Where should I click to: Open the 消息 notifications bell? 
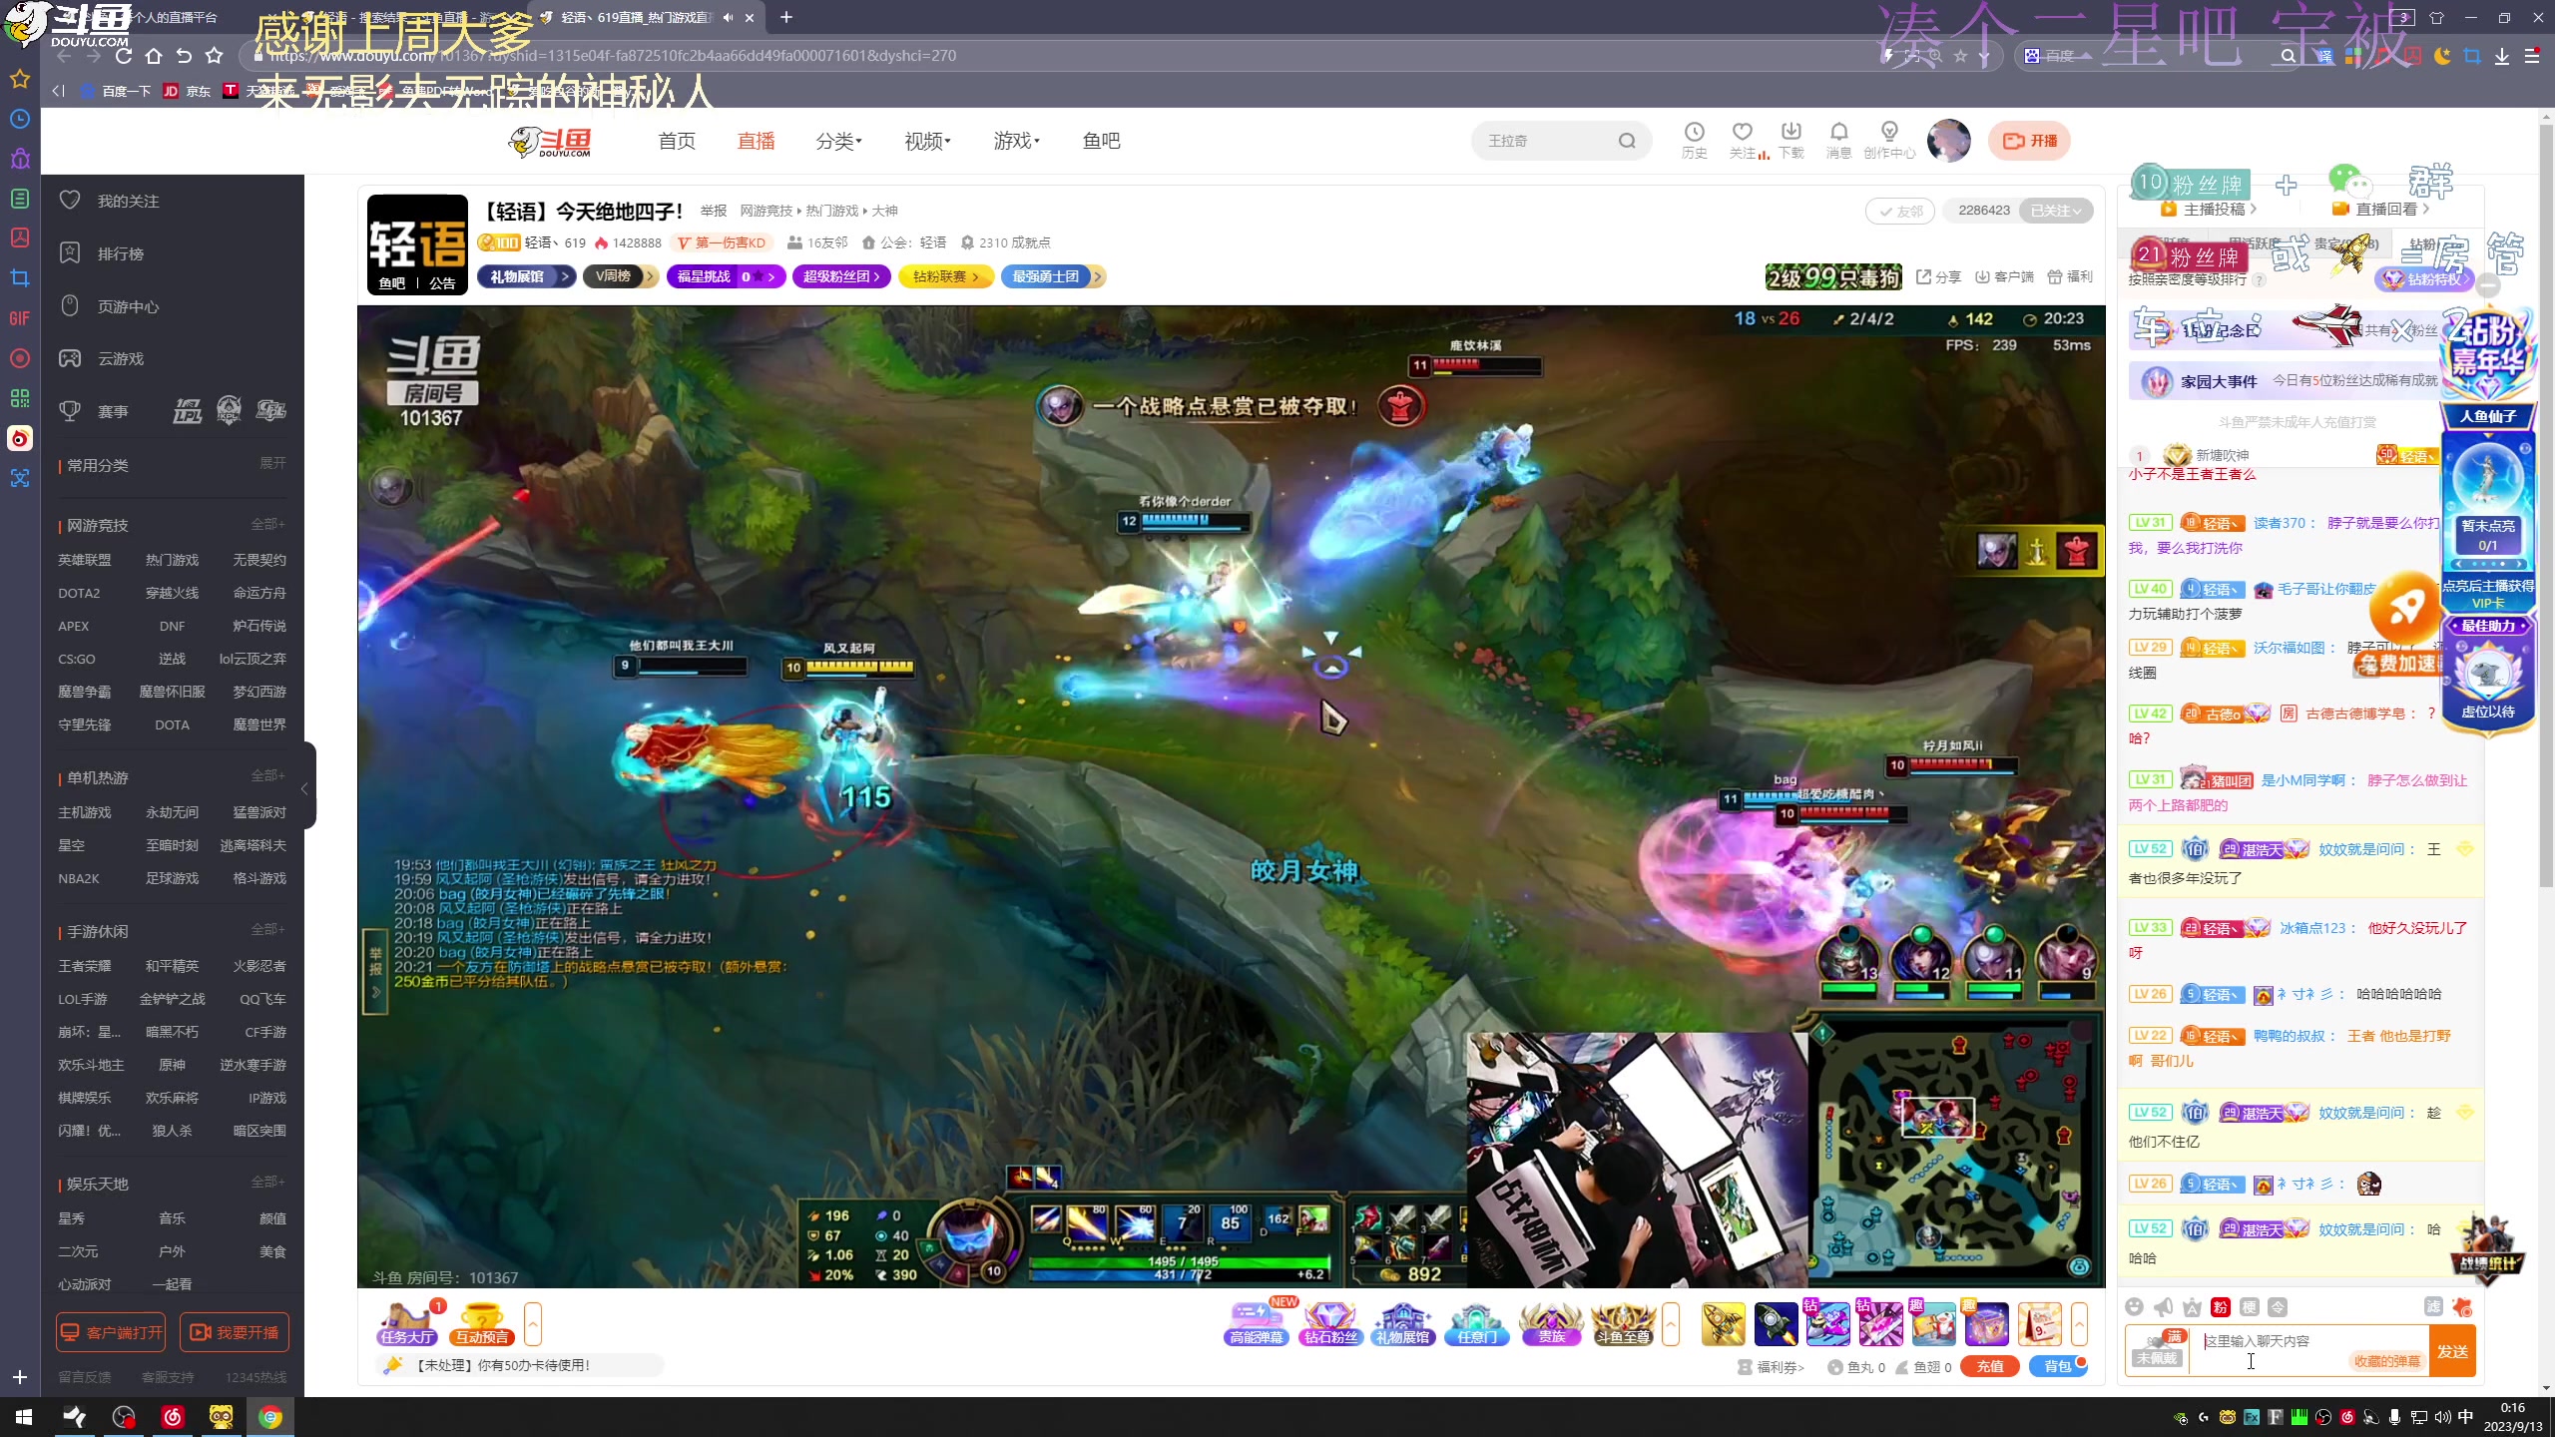[1838, 140]
